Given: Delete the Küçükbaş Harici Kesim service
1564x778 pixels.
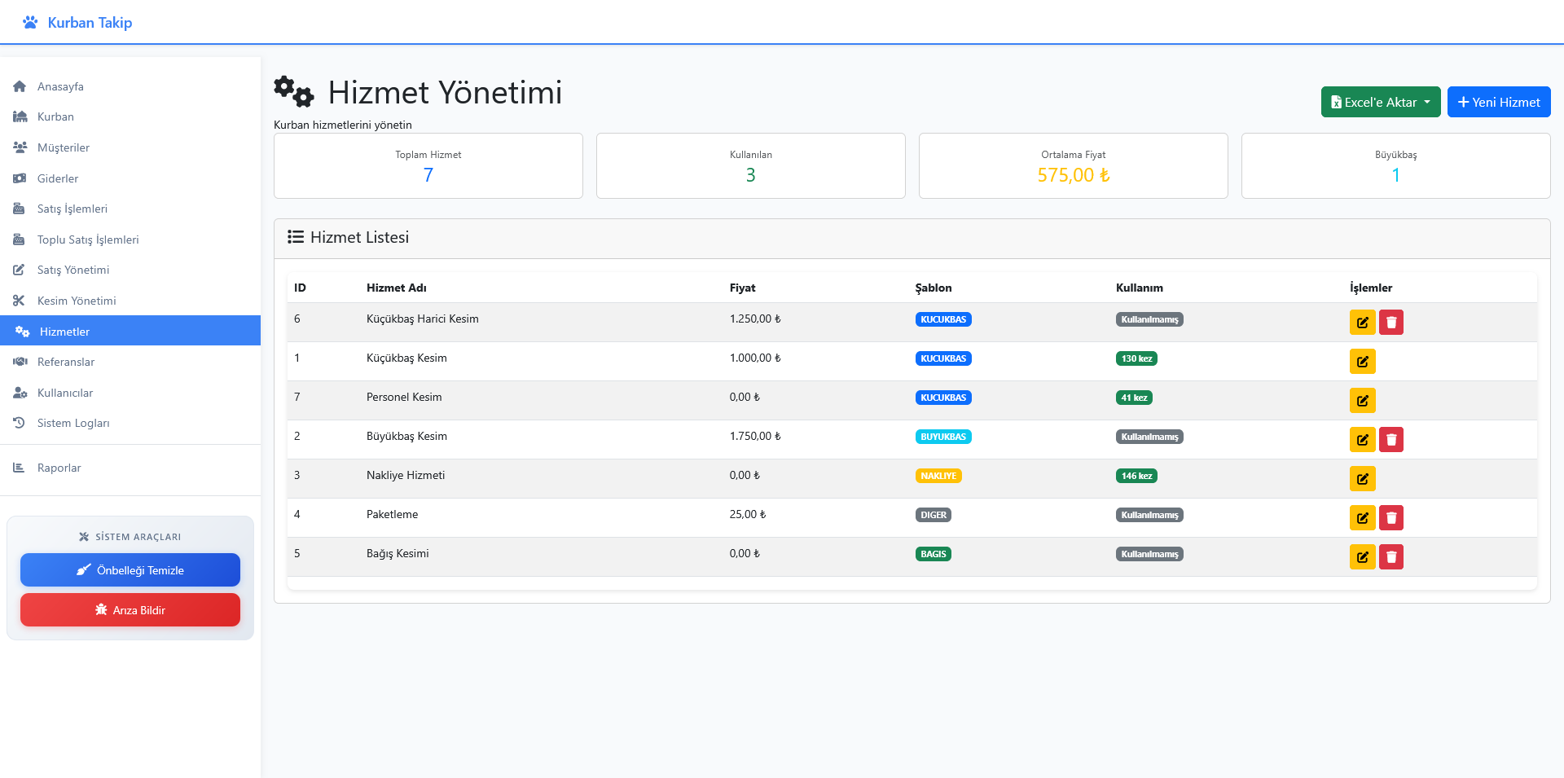Looking at the screenshot, I should pyautogui.click(x=1391, y=323).
